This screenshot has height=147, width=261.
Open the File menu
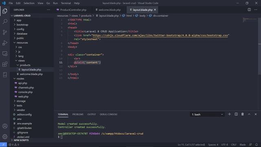11,3
